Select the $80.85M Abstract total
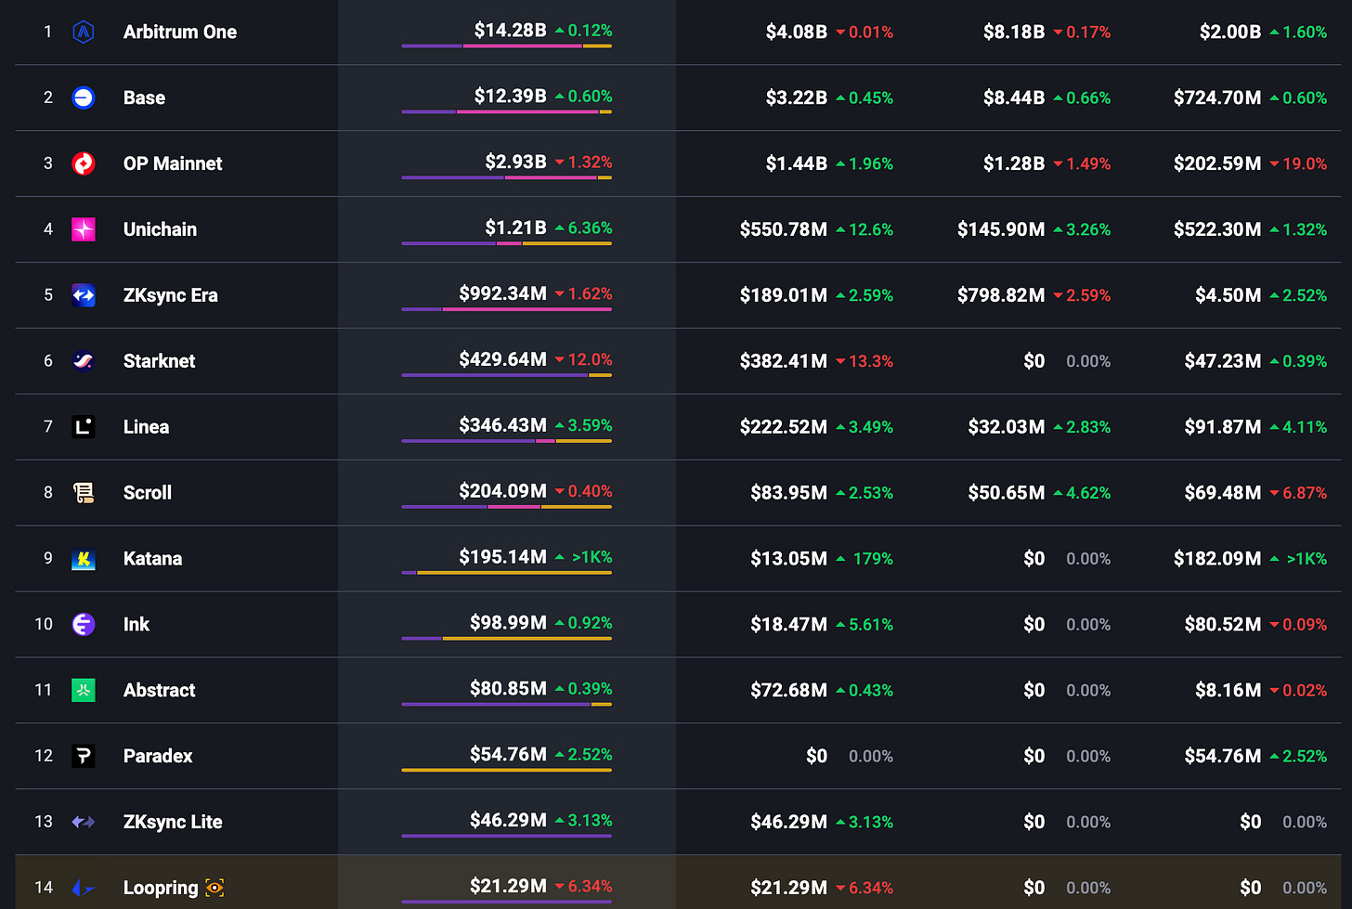 tap(508, 690)
